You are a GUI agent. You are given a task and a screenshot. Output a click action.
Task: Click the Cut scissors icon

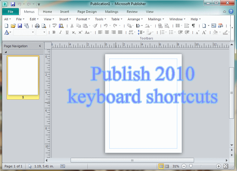(x=72, y=26)
